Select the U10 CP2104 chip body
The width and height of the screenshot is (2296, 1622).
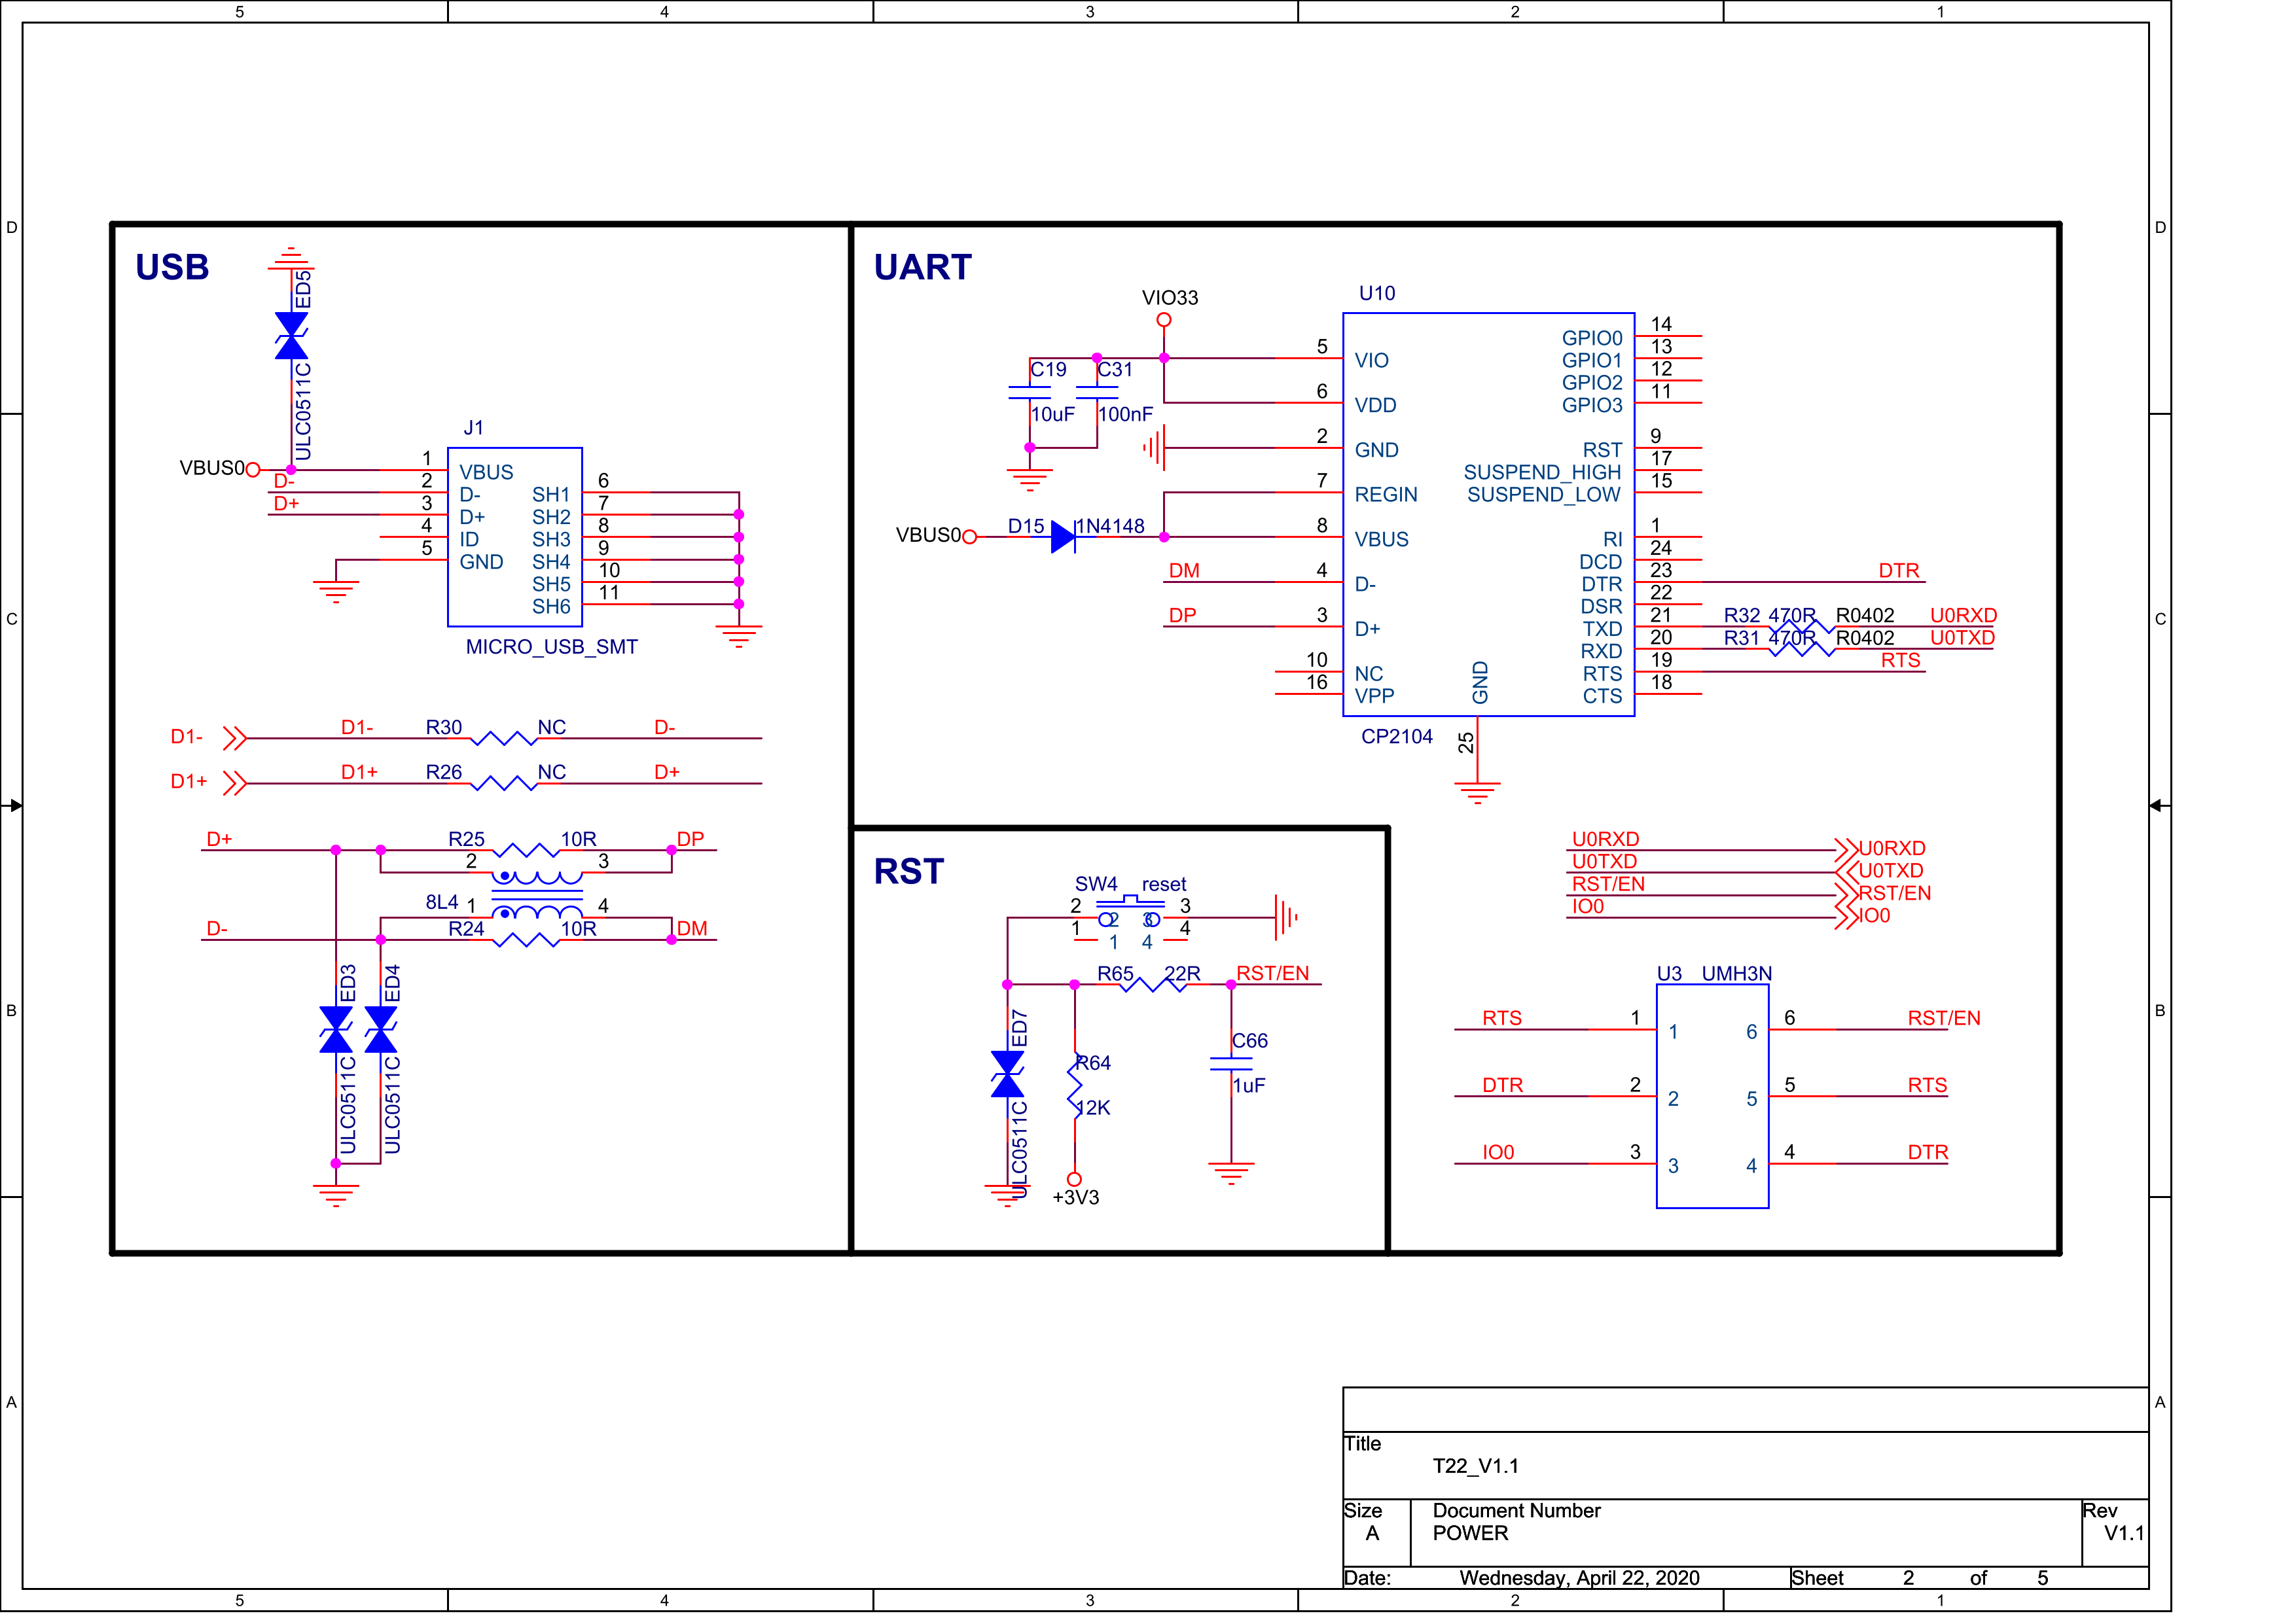point(1488,515)
